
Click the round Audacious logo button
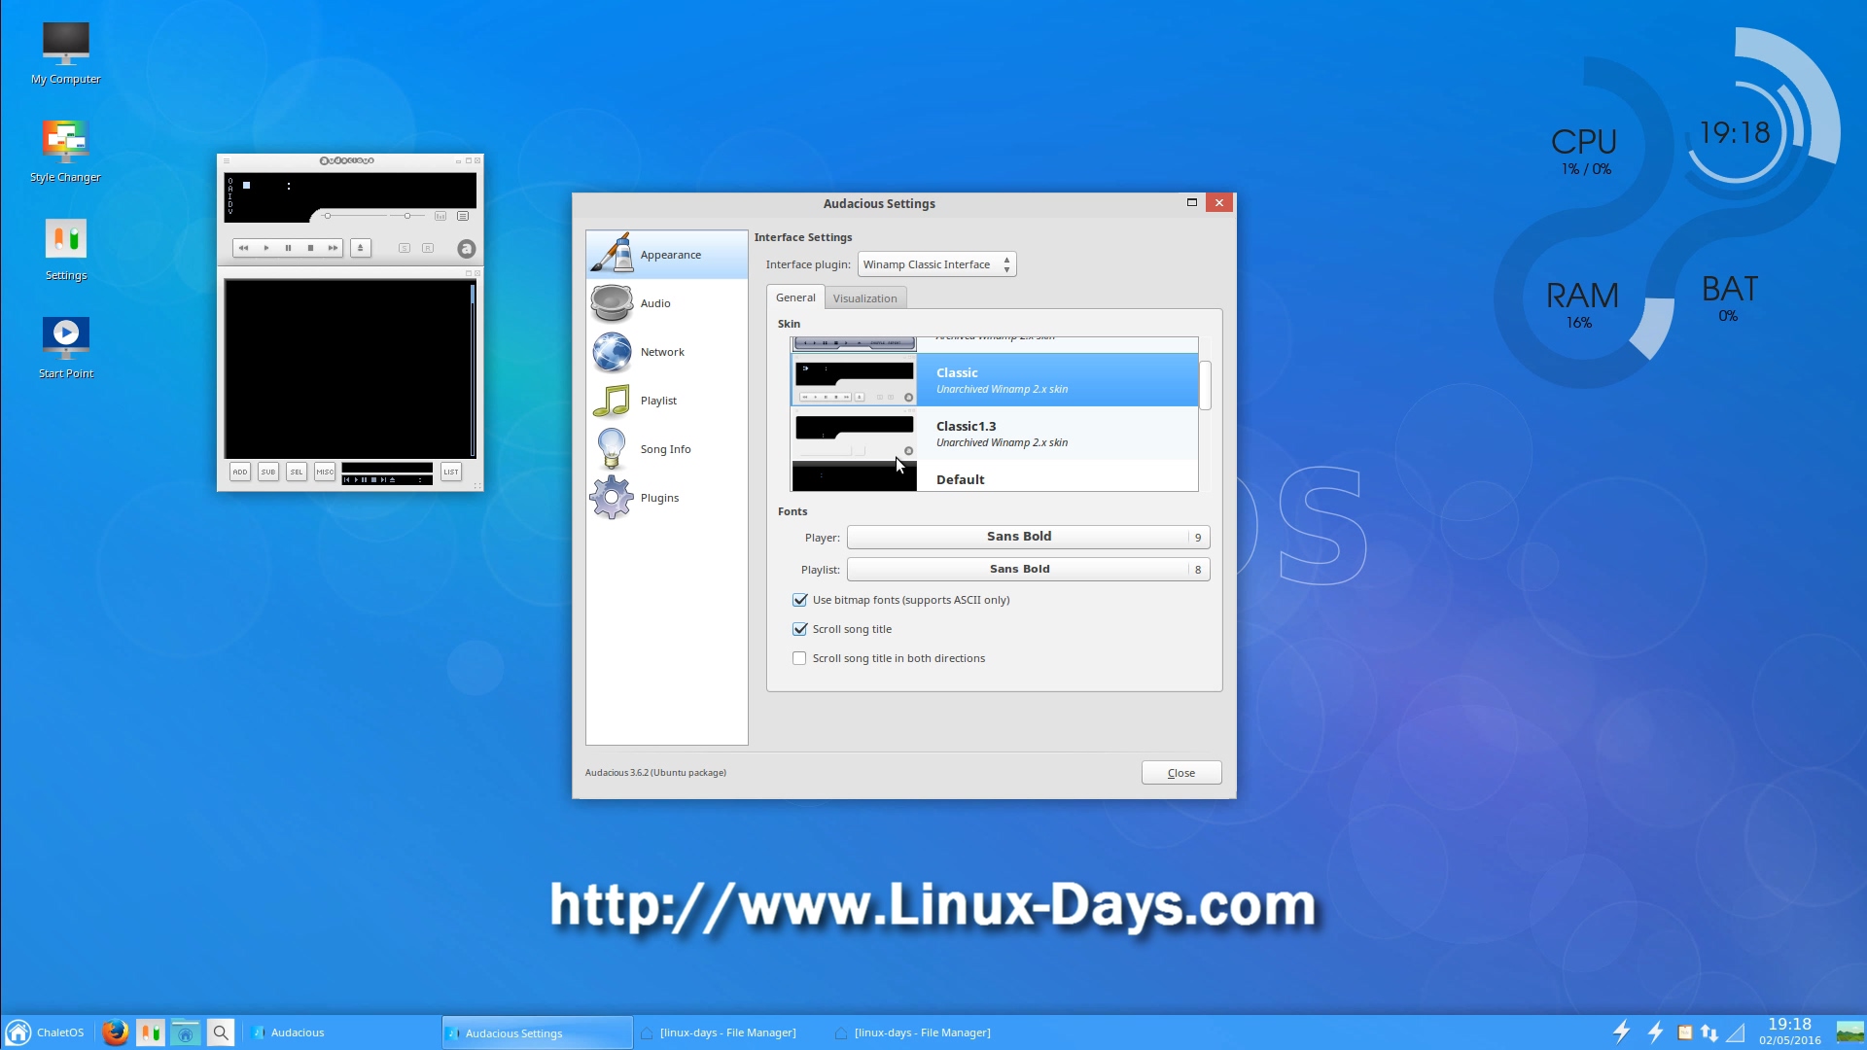(467, 249)
